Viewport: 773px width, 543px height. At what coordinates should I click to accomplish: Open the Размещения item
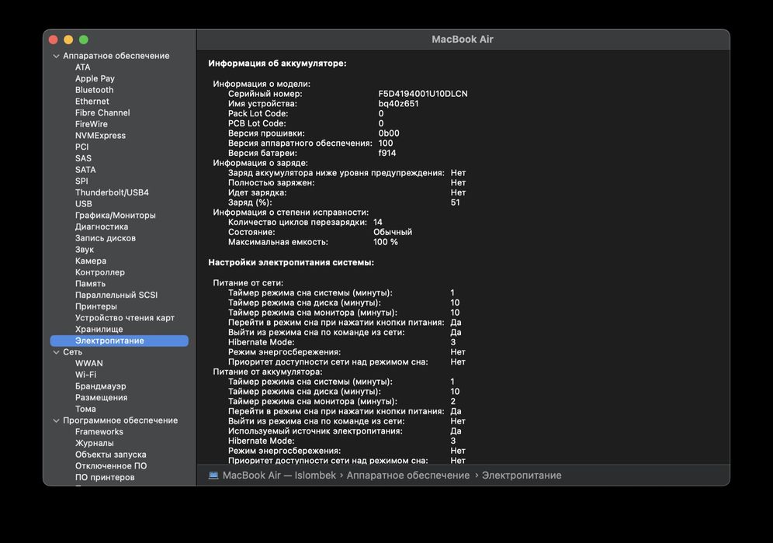click(x=101, y=397)
